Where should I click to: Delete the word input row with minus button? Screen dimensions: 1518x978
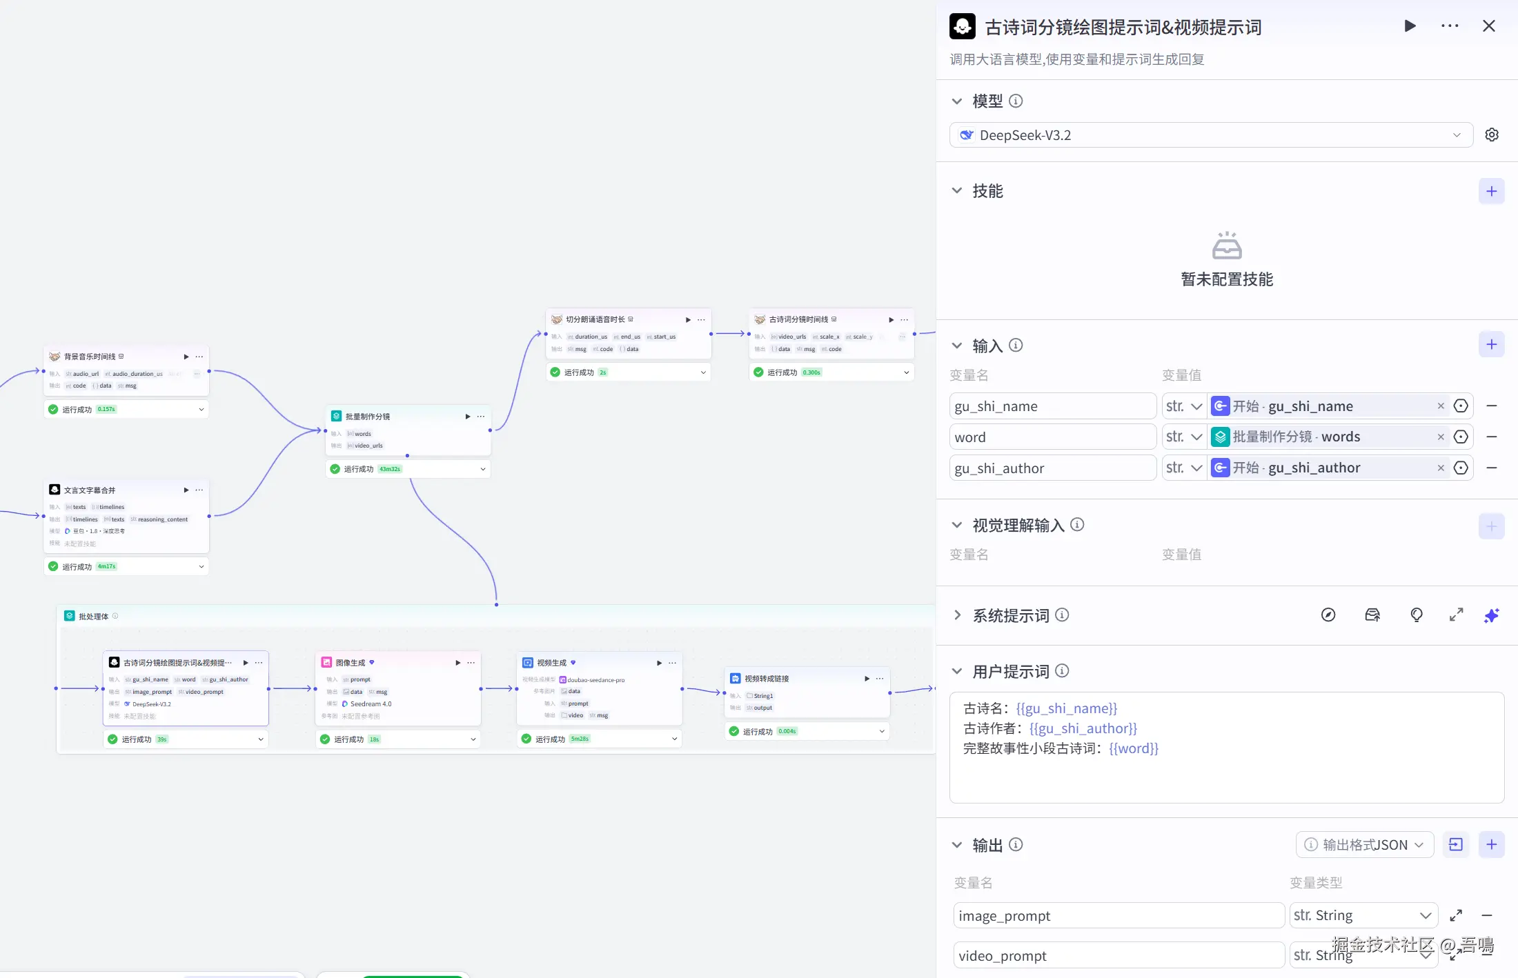click(1491, 437)
